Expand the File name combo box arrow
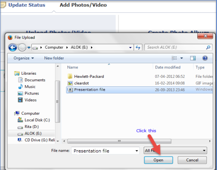 pos(136,151)
